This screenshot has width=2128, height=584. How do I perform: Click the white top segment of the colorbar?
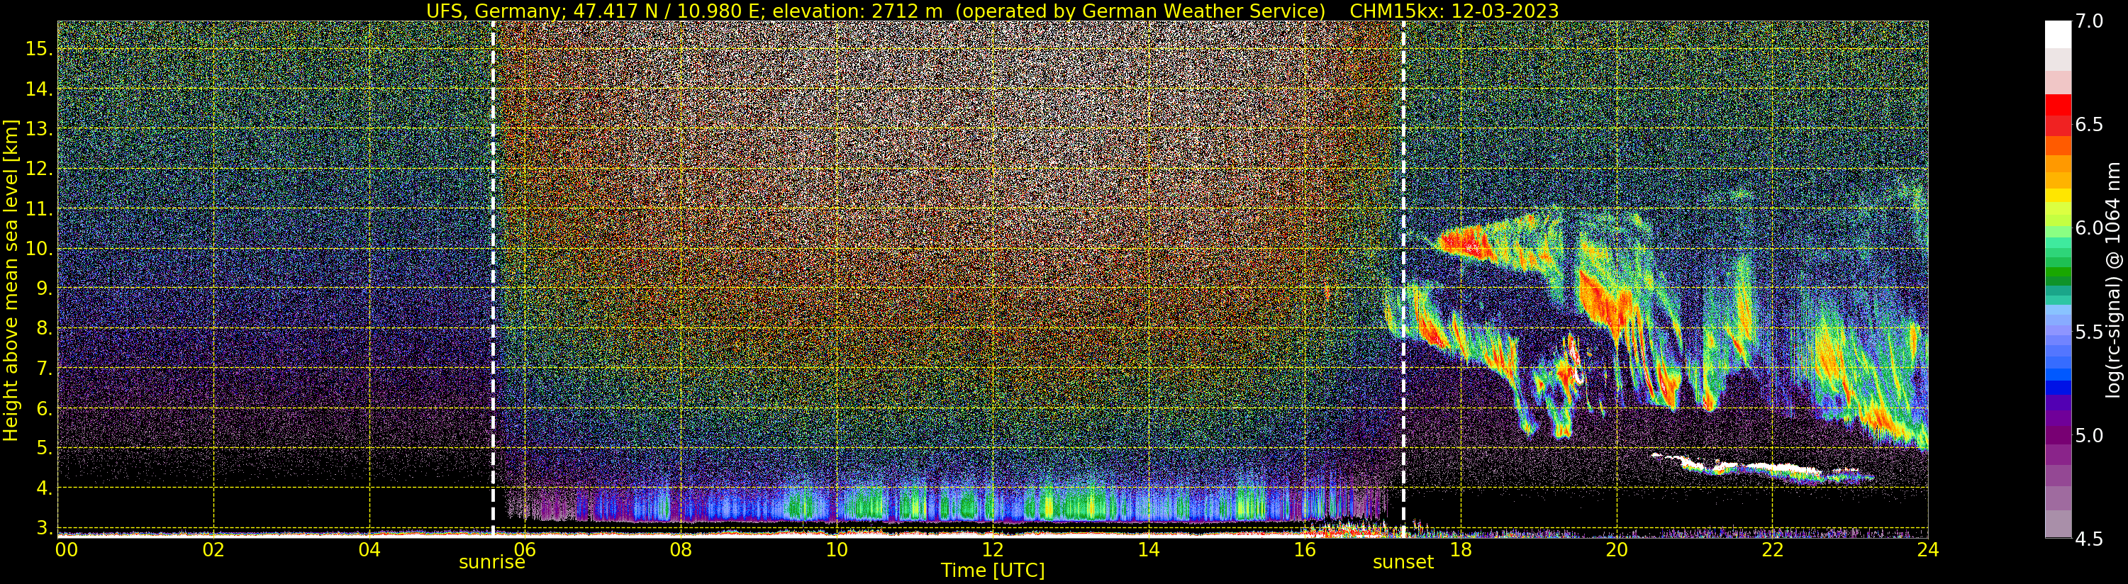coord(2058,35)
